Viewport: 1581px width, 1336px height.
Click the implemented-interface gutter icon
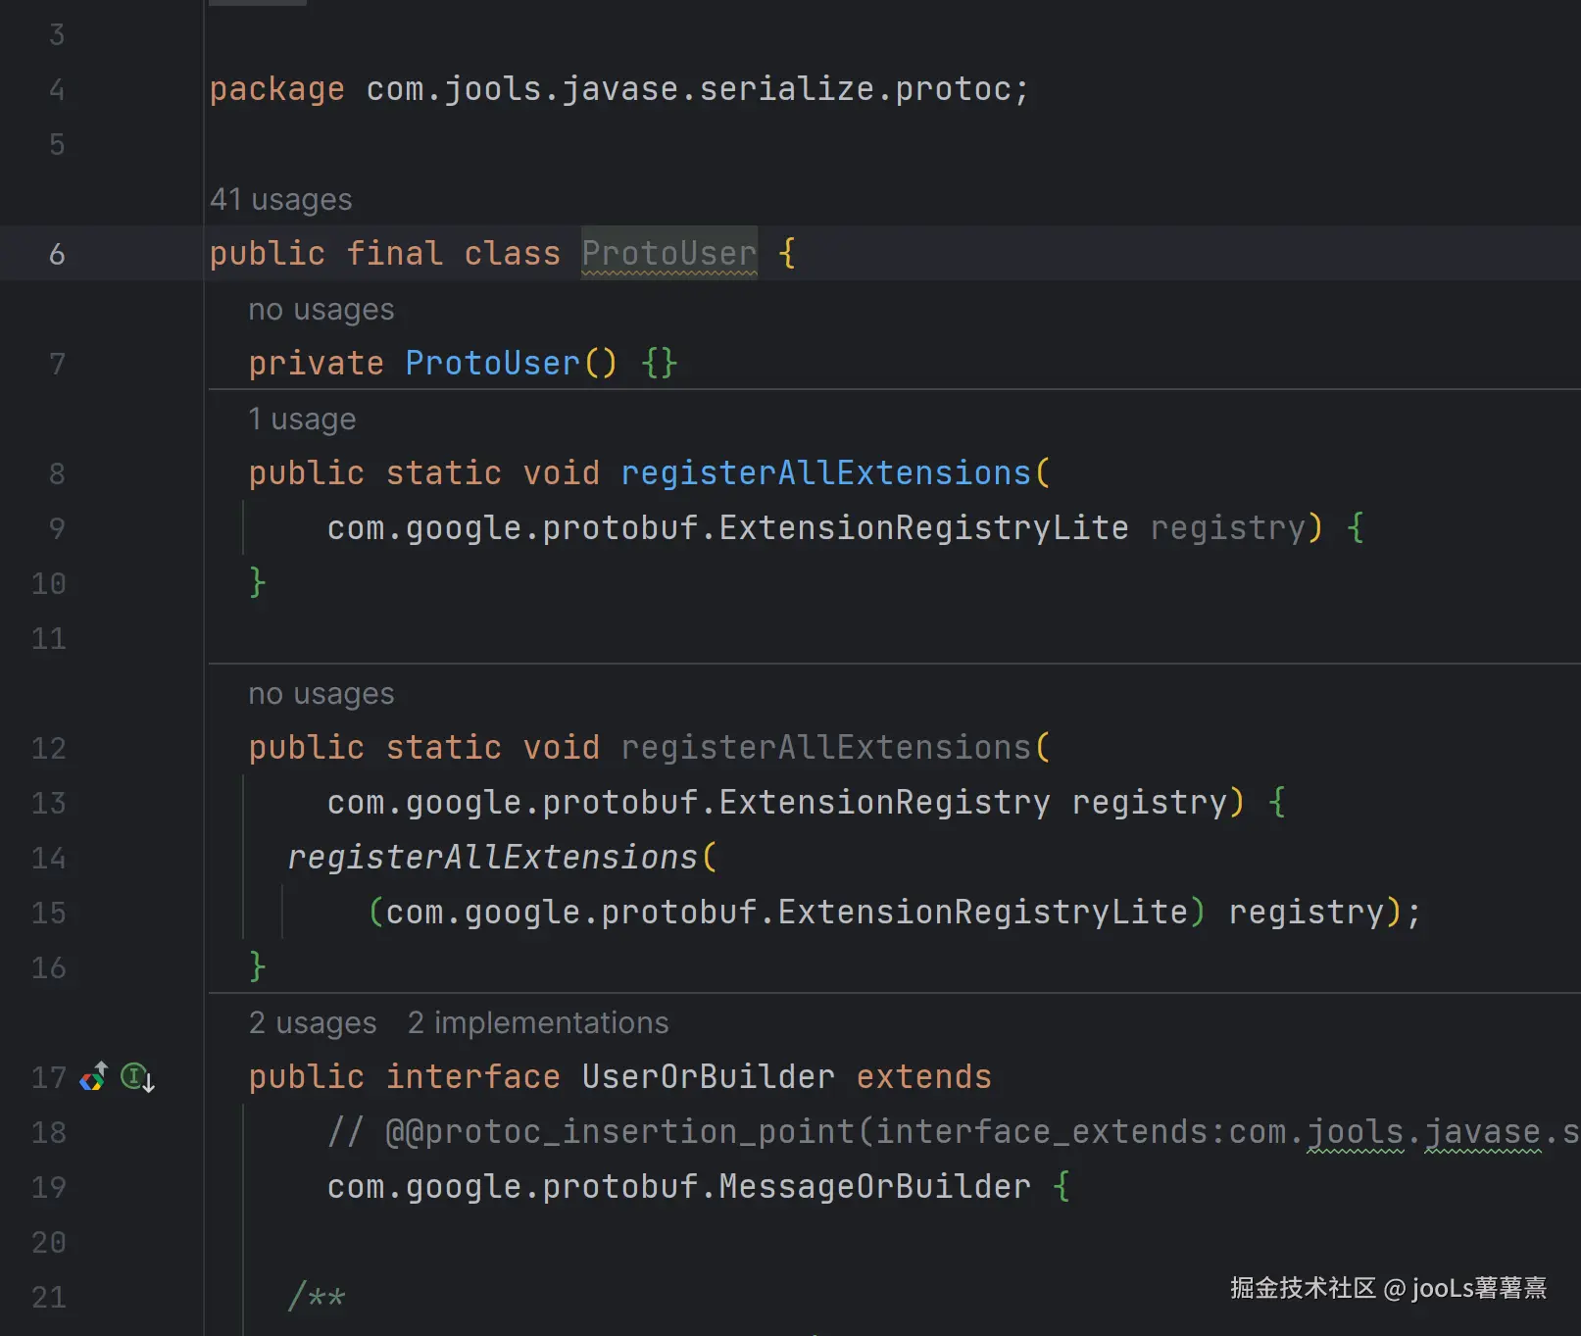pyautogui.click(x=135, y=1077)
